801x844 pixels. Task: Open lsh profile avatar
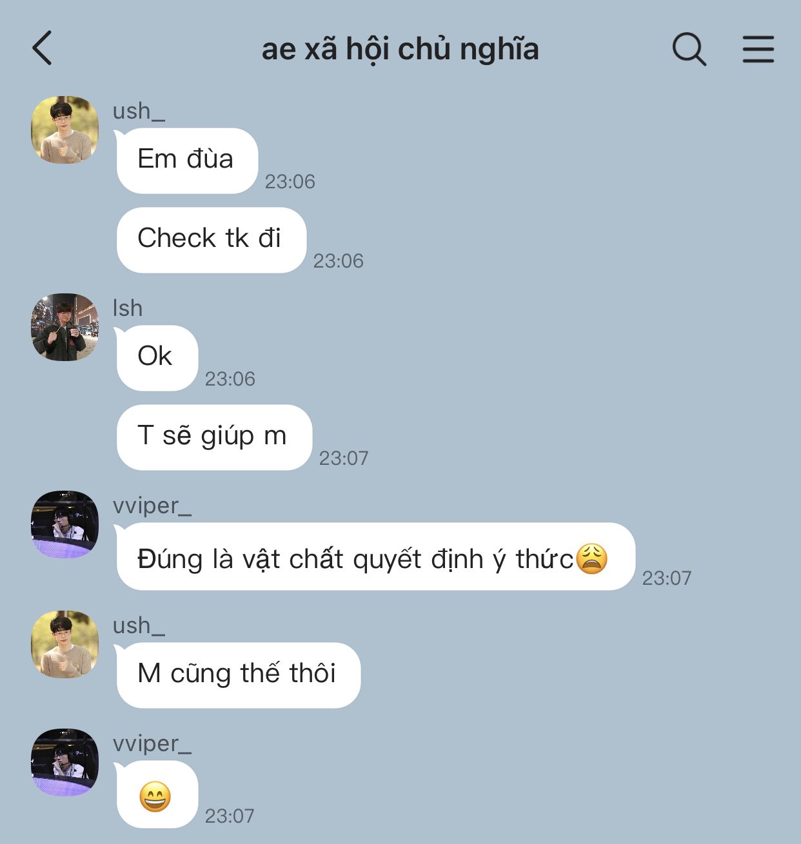point(65,327)
